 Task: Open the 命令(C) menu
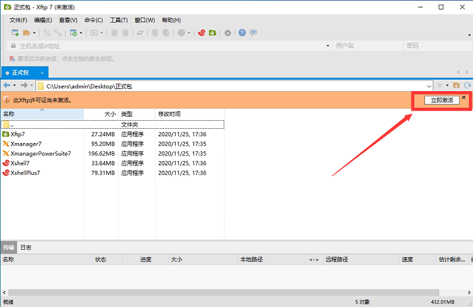click(x=93, y=20)
